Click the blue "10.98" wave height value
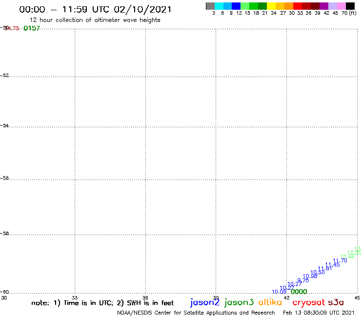Viewport: 361px width, 317px height. tap(310, 276)
